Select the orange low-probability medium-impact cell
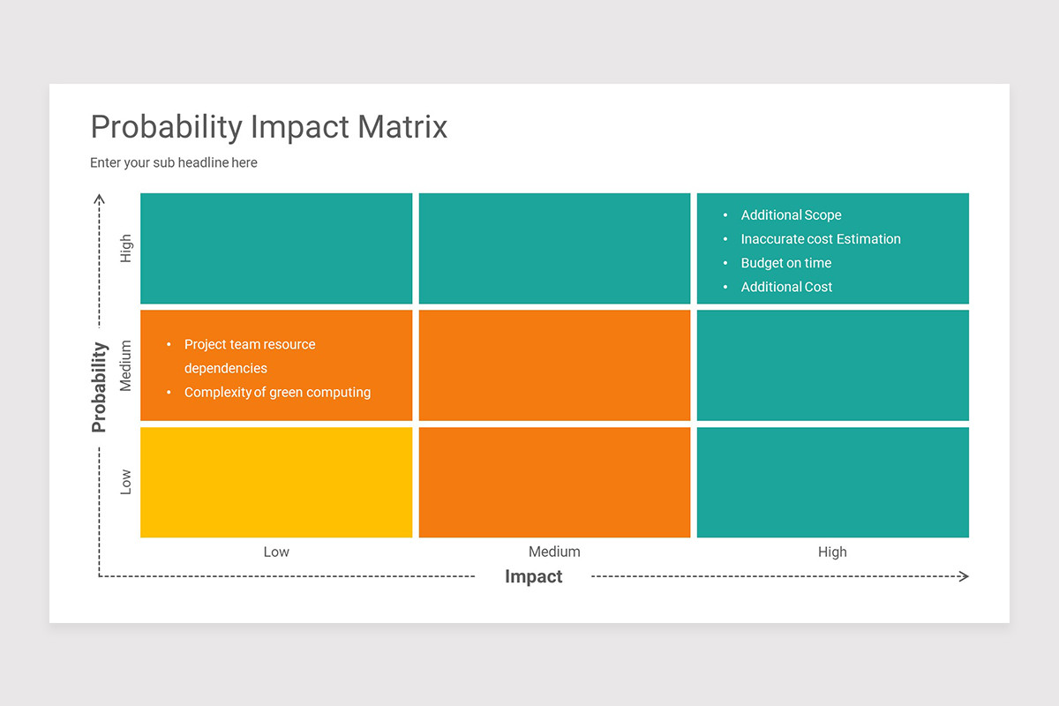1059x706 pixels. pos(554,482)
